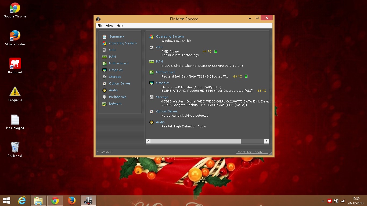Screen dimensions: 367x206
Task: Click the memory stick icon beside RAM heading
Action: tap(152, 62)
